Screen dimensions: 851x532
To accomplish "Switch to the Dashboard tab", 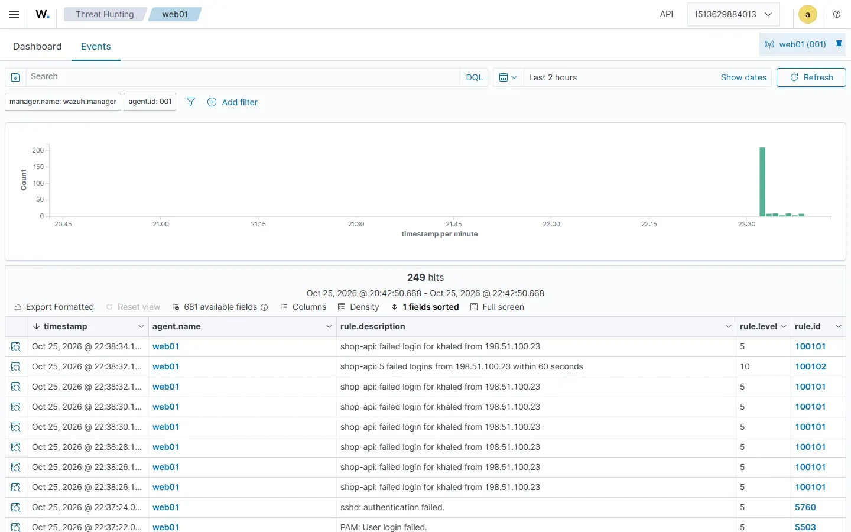I will (x=37, y=46).
